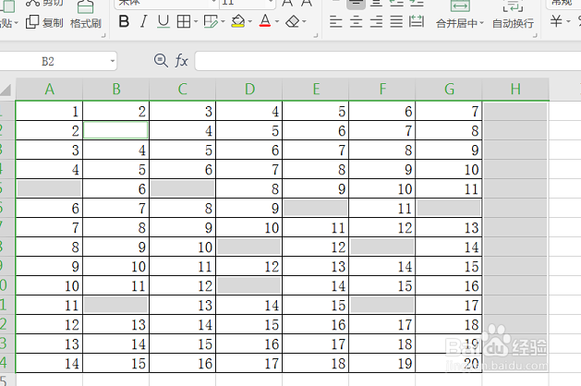Select cell F14 containing 19

[382, 363]
